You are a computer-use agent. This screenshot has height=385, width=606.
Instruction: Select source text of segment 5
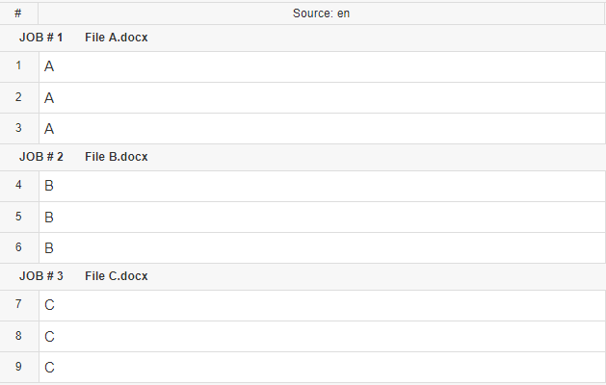pos(49,218)
